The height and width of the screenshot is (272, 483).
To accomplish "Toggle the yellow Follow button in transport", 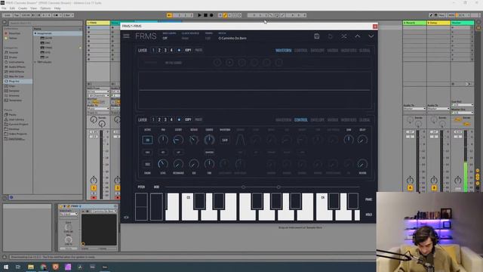I will [x=169, y=15].
